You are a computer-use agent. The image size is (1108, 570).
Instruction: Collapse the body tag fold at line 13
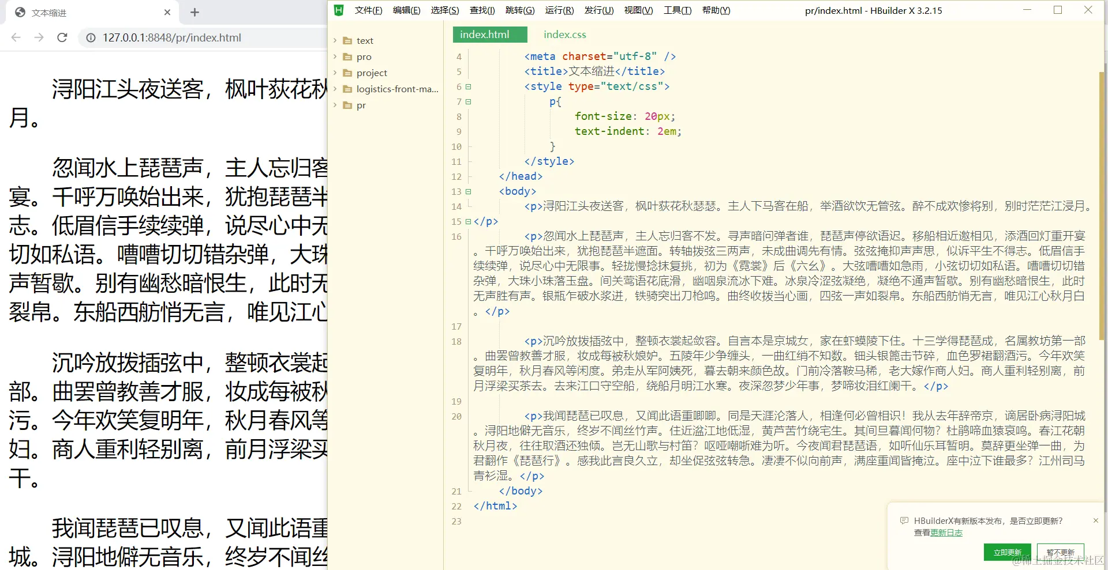pos(469,191)
